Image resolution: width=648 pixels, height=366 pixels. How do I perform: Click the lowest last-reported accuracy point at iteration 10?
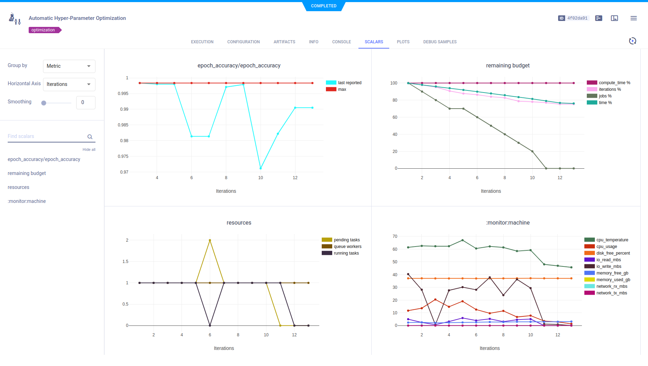click(261, 168)
